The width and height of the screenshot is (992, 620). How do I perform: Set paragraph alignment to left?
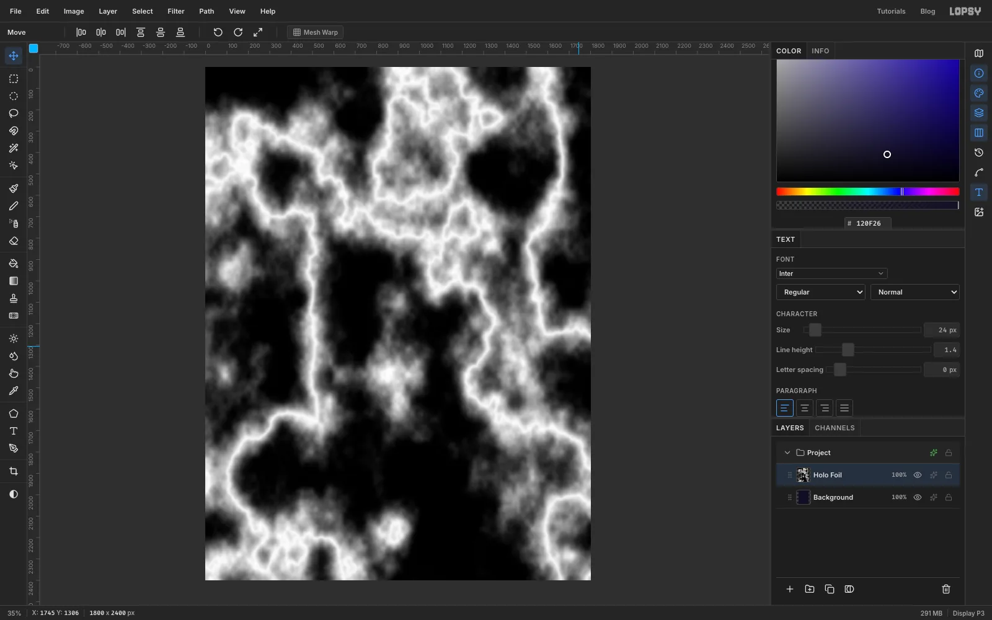pos(785,408)
